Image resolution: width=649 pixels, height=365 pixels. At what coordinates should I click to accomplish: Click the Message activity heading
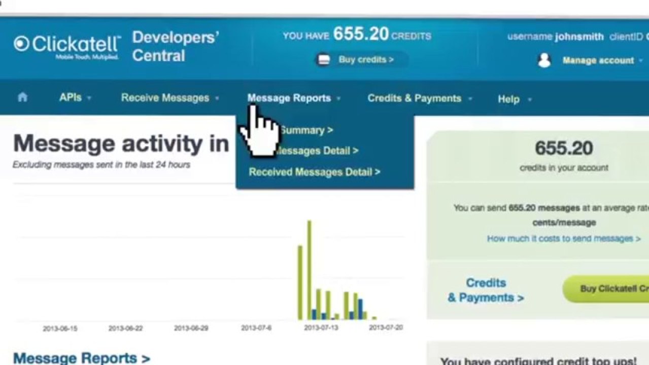[121, 143]
